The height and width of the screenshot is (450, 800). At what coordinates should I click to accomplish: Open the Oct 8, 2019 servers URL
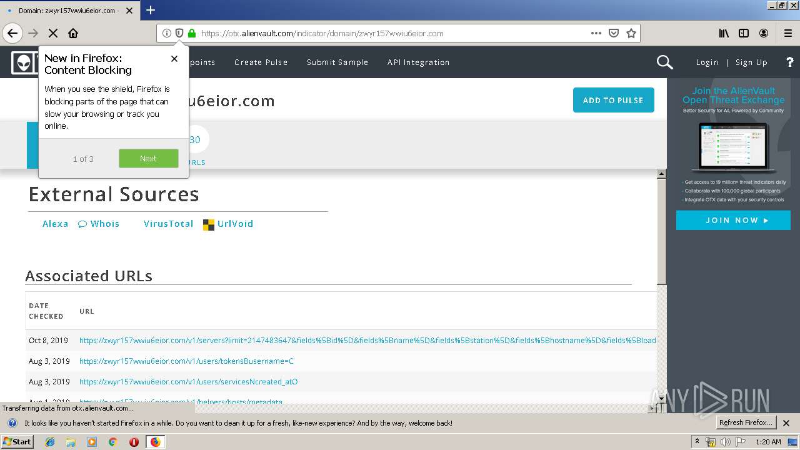[x=367, y=341]
